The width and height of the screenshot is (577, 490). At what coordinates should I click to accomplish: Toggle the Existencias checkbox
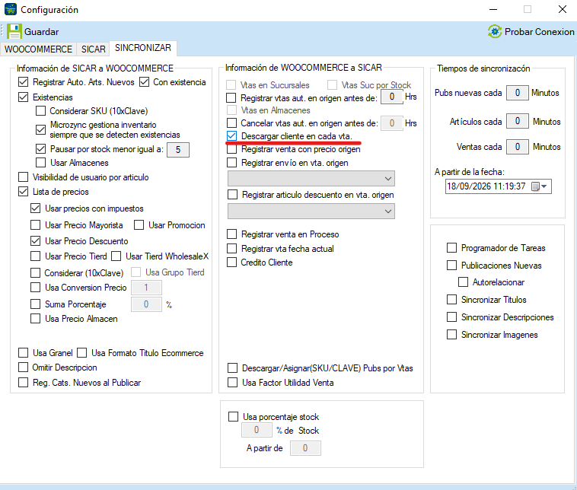(x=23, y=97)
